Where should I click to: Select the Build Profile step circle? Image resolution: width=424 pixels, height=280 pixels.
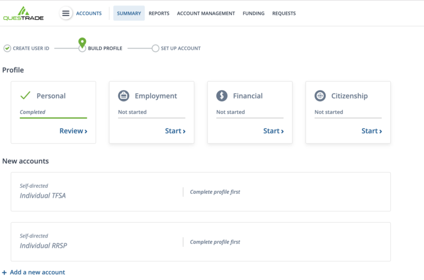point(82,49)
